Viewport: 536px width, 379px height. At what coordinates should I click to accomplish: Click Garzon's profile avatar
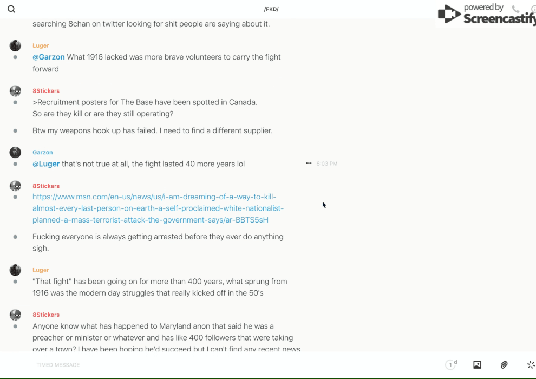15,153
